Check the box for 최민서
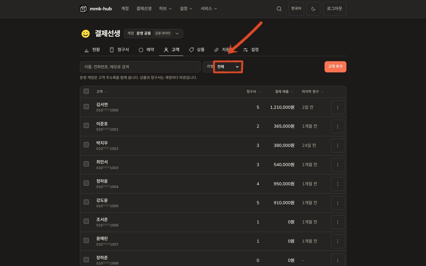Screen dimensions: 426x266 point(86,164)
